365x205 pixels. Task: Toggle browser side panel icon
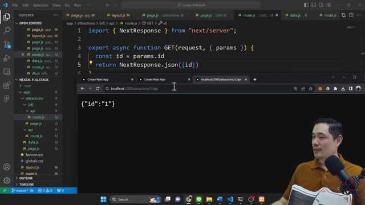351,89
